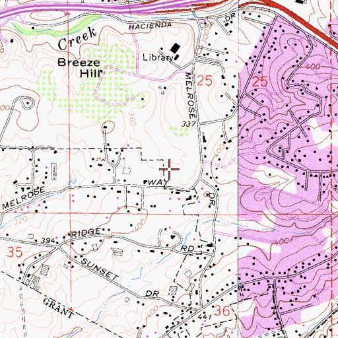Click the 360 contour label
The width and height of the screenshot is (338, 338).
pyautogui.click(x=132, y=119)
